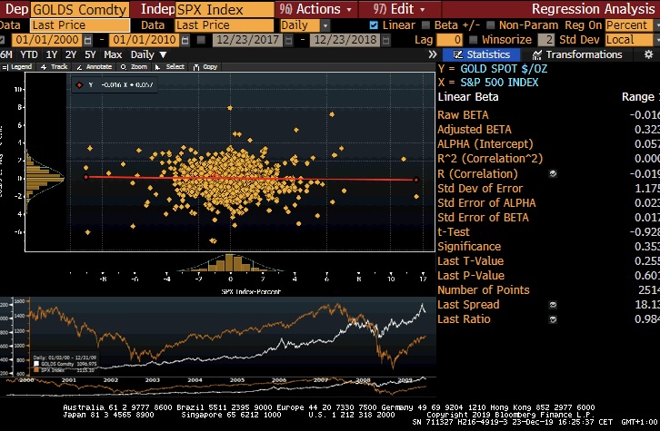Toggle the Winsorize checkbox
Screen dimensions: 660x431
pyautogui.click(x=473, y=40)
